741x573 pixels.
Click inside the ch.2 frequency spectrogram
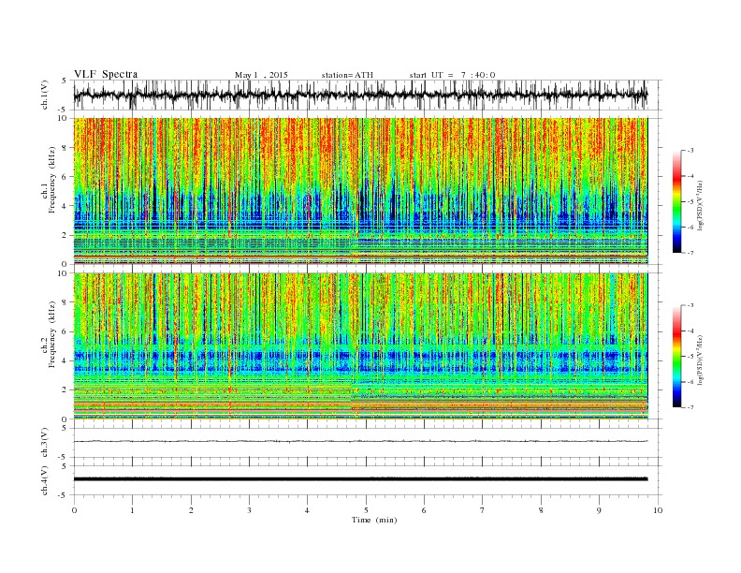pyautogui.click(x=360, y=346)
